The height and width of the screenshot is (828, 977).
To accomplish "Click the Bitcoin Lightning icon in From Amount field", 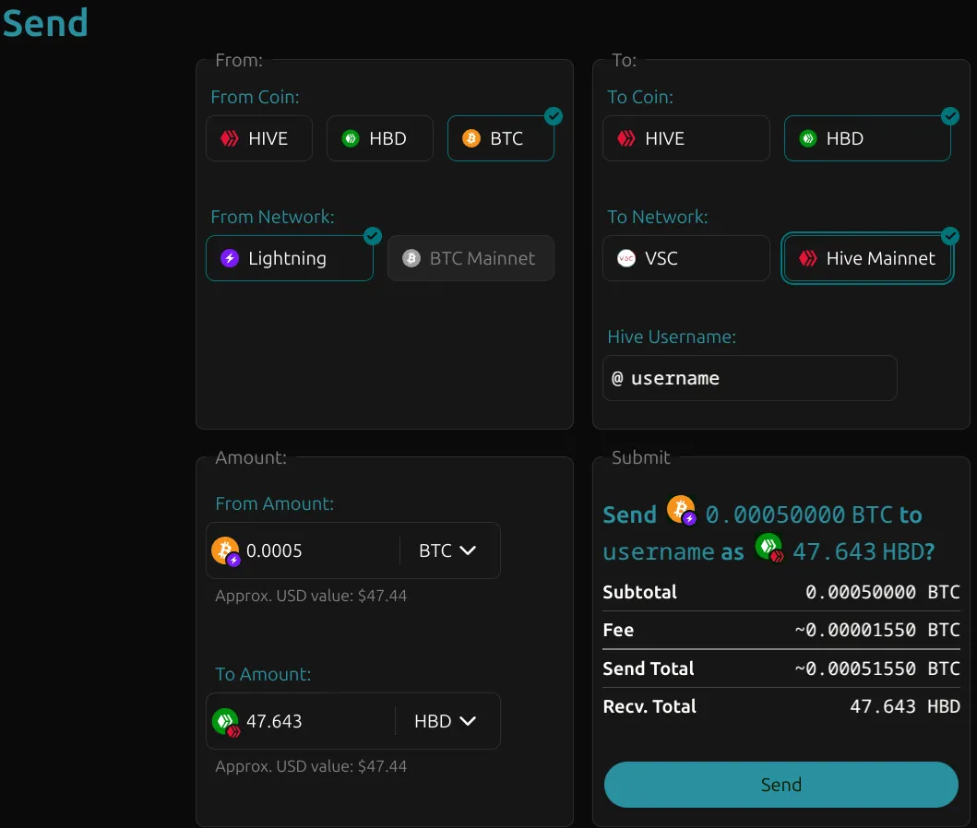I will pyautogui.click(x=226, y=551).
